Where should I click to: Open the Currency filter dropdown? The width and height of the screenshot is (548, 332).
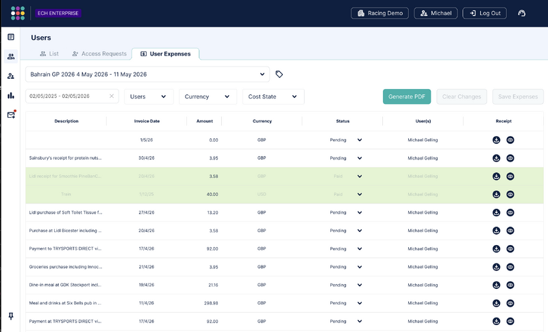click(208, 97)
